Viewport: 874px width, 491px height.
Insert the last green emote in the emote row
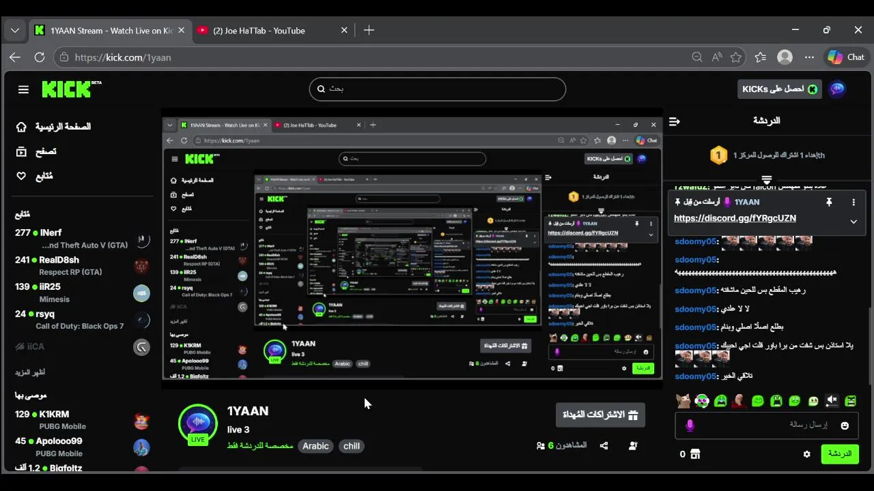850,401
